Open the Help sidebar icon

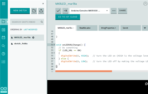[x=3, y=54]
